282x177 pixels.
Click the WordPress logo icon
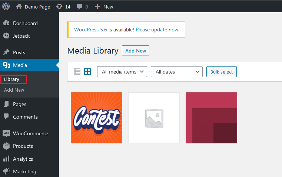coord(6,6)
